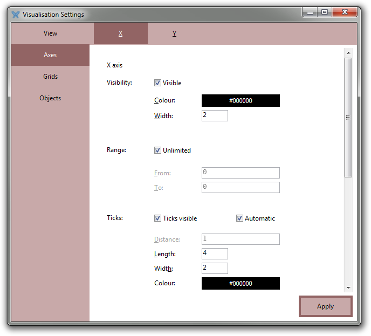
Task: Click the scrollbar up arrow
Action: 348,53
